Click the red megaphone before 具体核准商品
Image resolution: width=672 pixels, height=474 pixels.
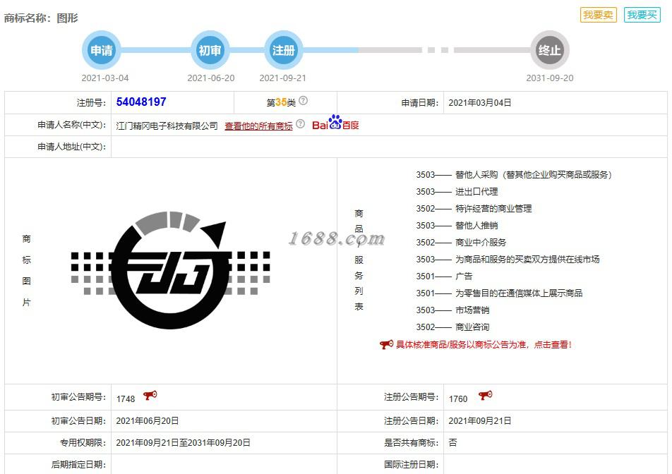point(386,344)
